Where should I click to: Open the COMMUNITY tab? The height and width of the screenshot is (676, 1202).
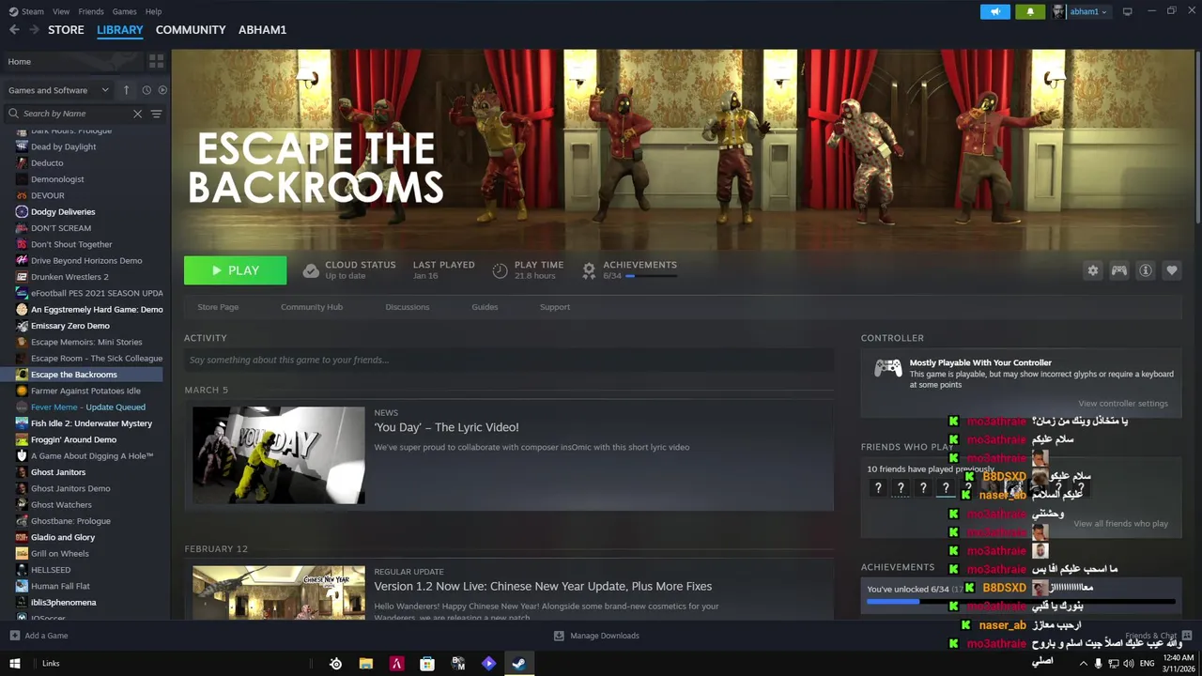[191, 30]
